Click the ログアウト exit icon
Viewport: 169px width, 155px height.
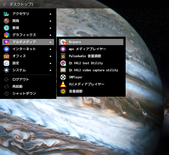(6, 79)
